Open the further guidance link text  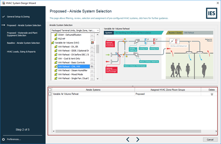coord(153,18)
